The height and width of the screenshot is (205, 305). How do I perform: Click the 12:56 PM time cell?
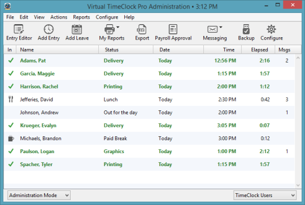(x=225, y=60)
